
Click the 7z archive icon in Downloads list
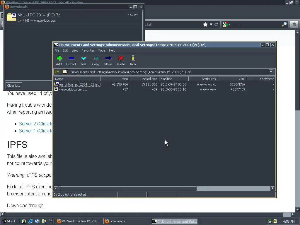point(12,17)
